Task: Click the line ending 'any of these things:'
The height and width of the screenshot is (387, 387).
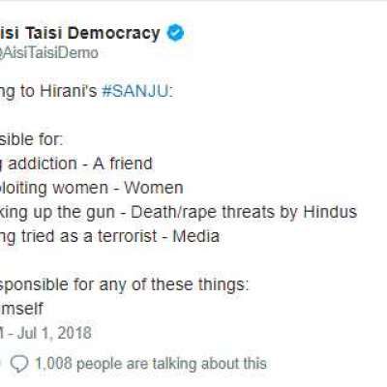Action: point(125,284)
